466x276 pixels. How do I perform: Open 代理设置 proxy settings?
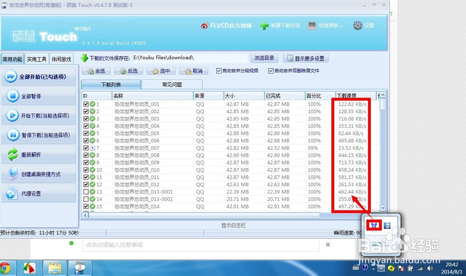click(x=39, y=194)
